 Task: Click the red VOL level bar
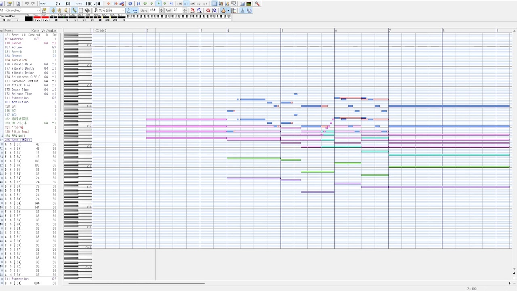[37, 17]
